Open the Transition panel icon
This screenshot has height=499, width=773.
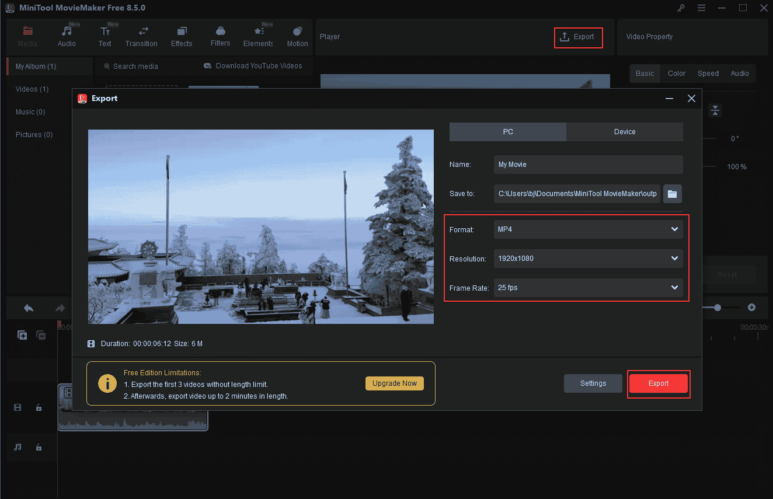[x=141, y=30]
